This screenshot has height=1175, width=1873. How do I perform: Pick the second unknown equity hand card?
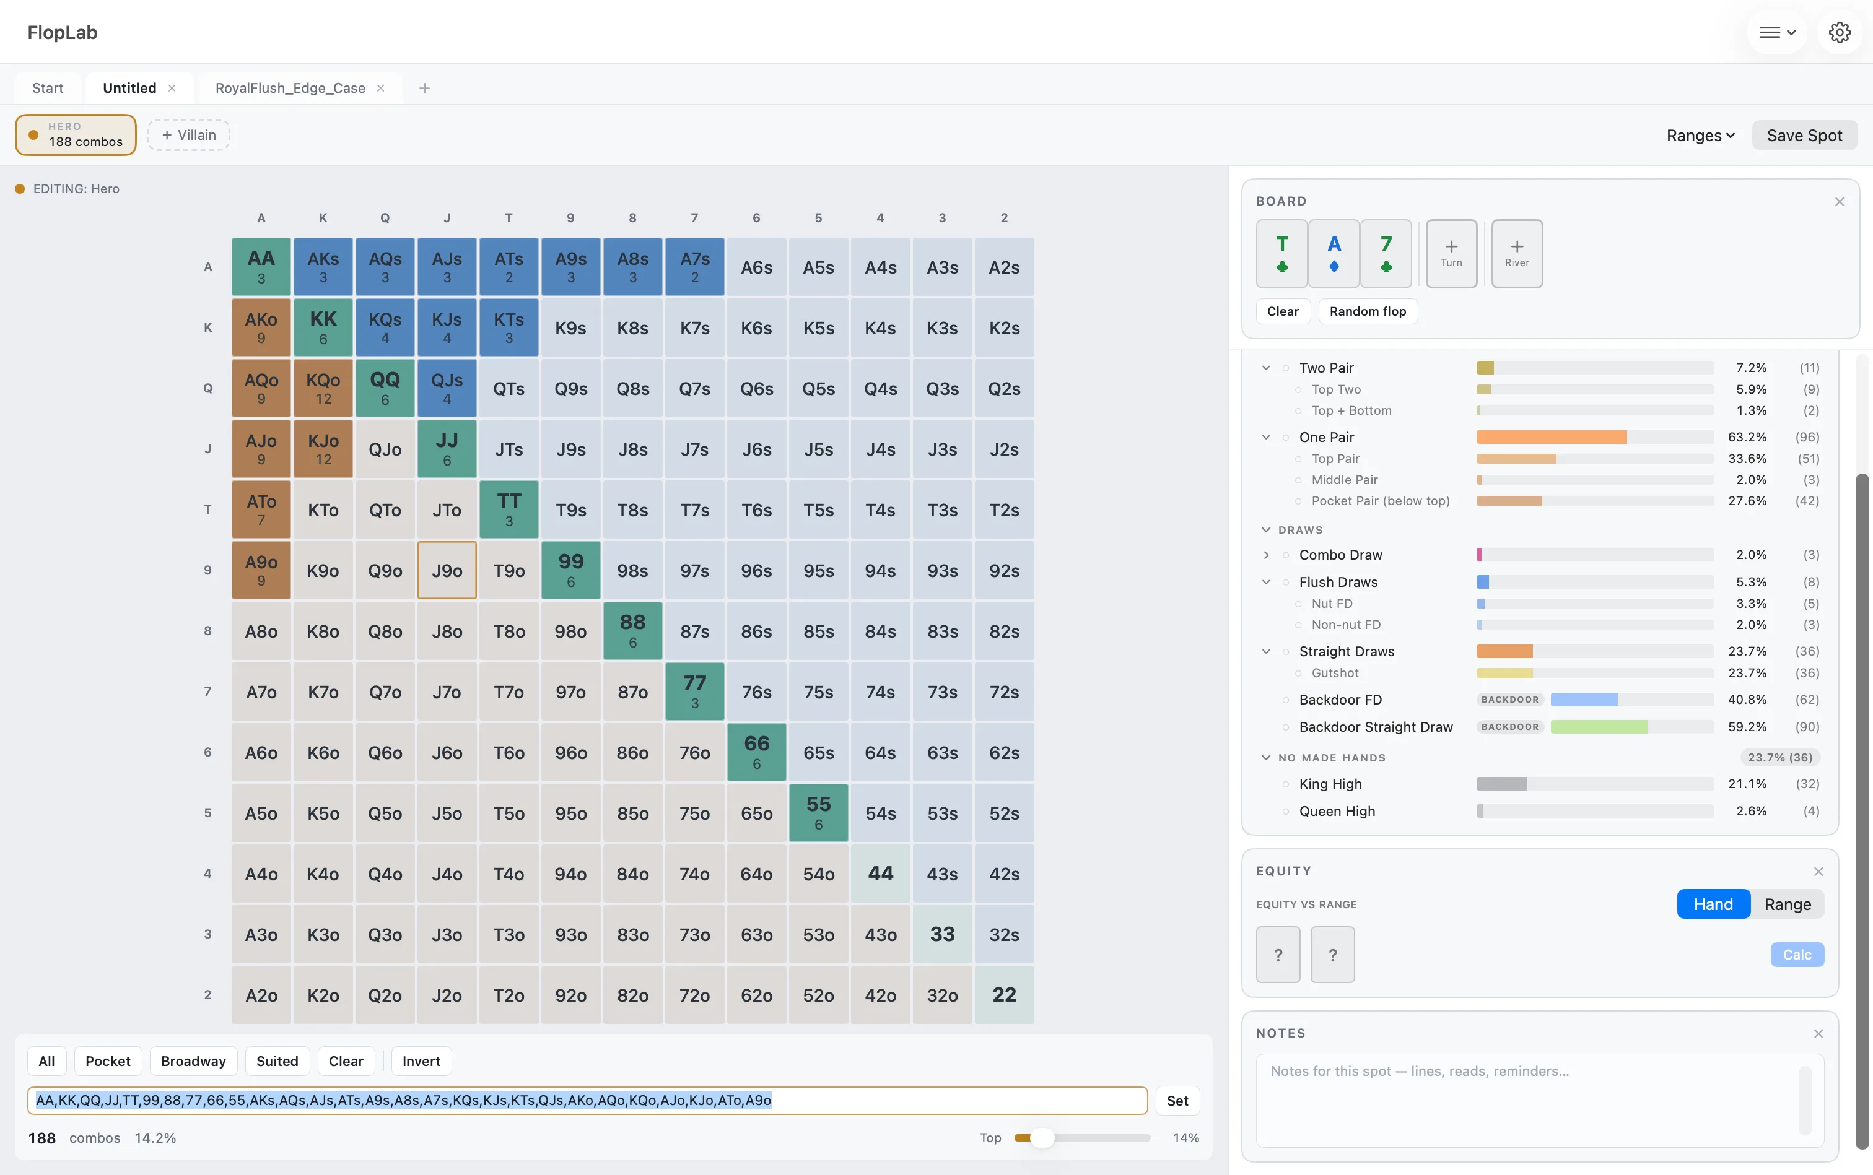pyautogui.click(x=1332, y=954)
